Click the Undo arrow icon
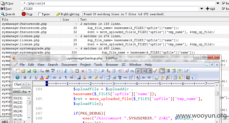This screenshot has height=123, width=229. tap(90, 71)
